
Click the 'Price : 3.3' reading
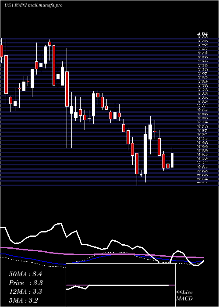26,283
